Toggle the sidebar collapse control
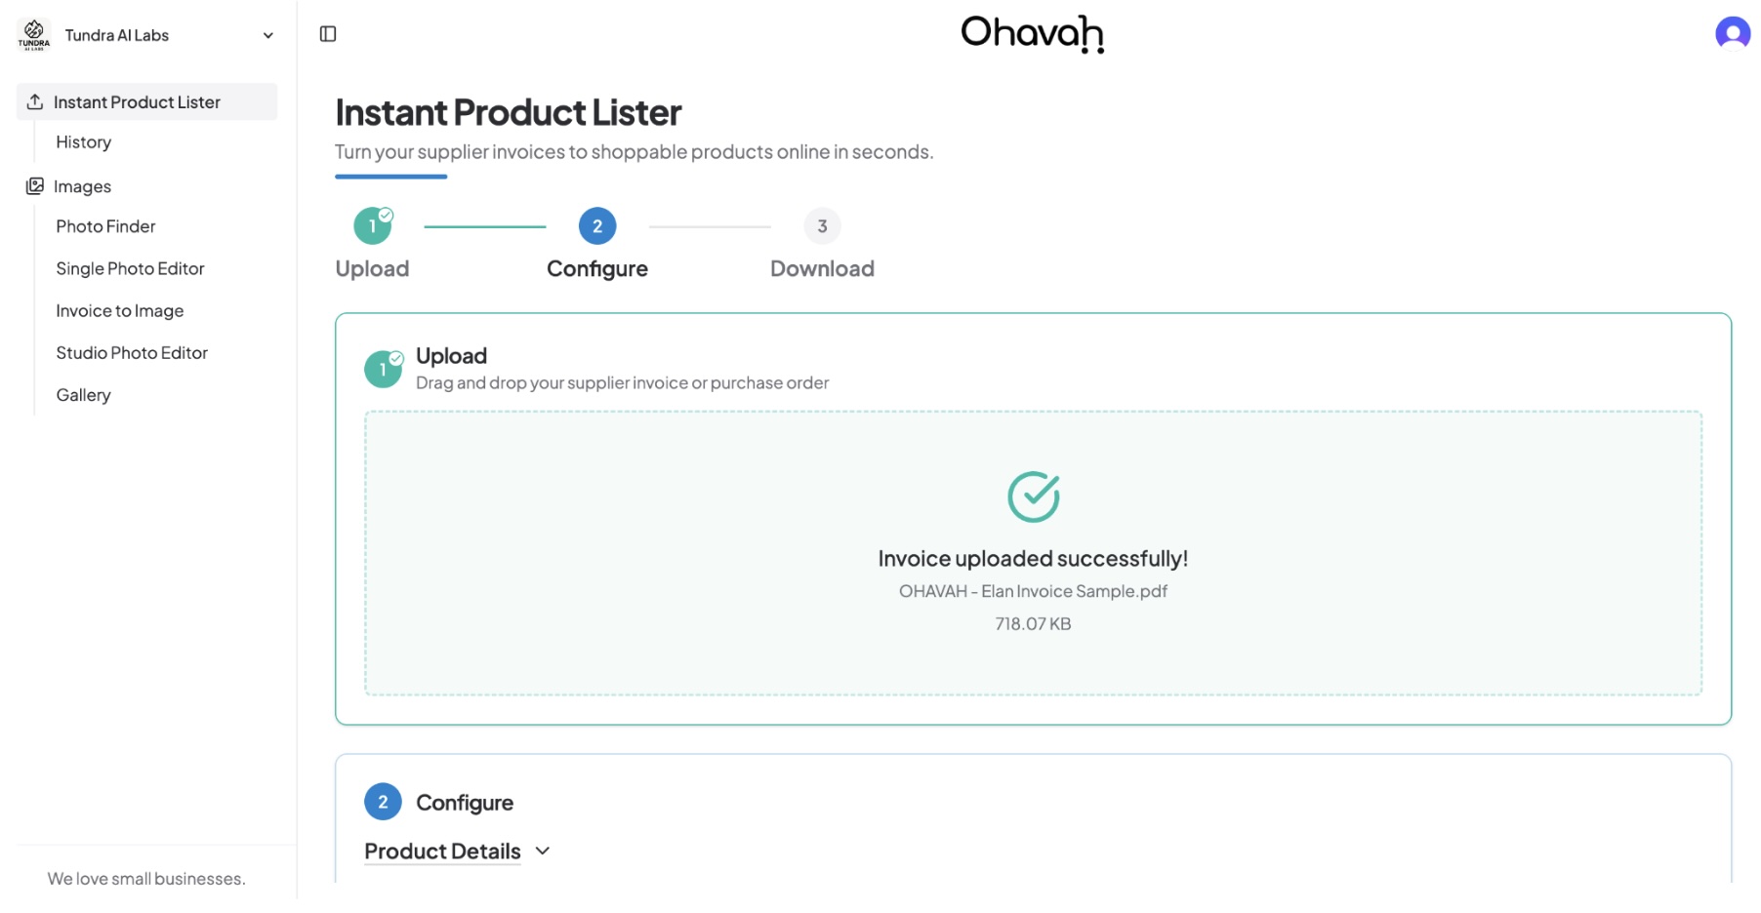 click(329, 33)
